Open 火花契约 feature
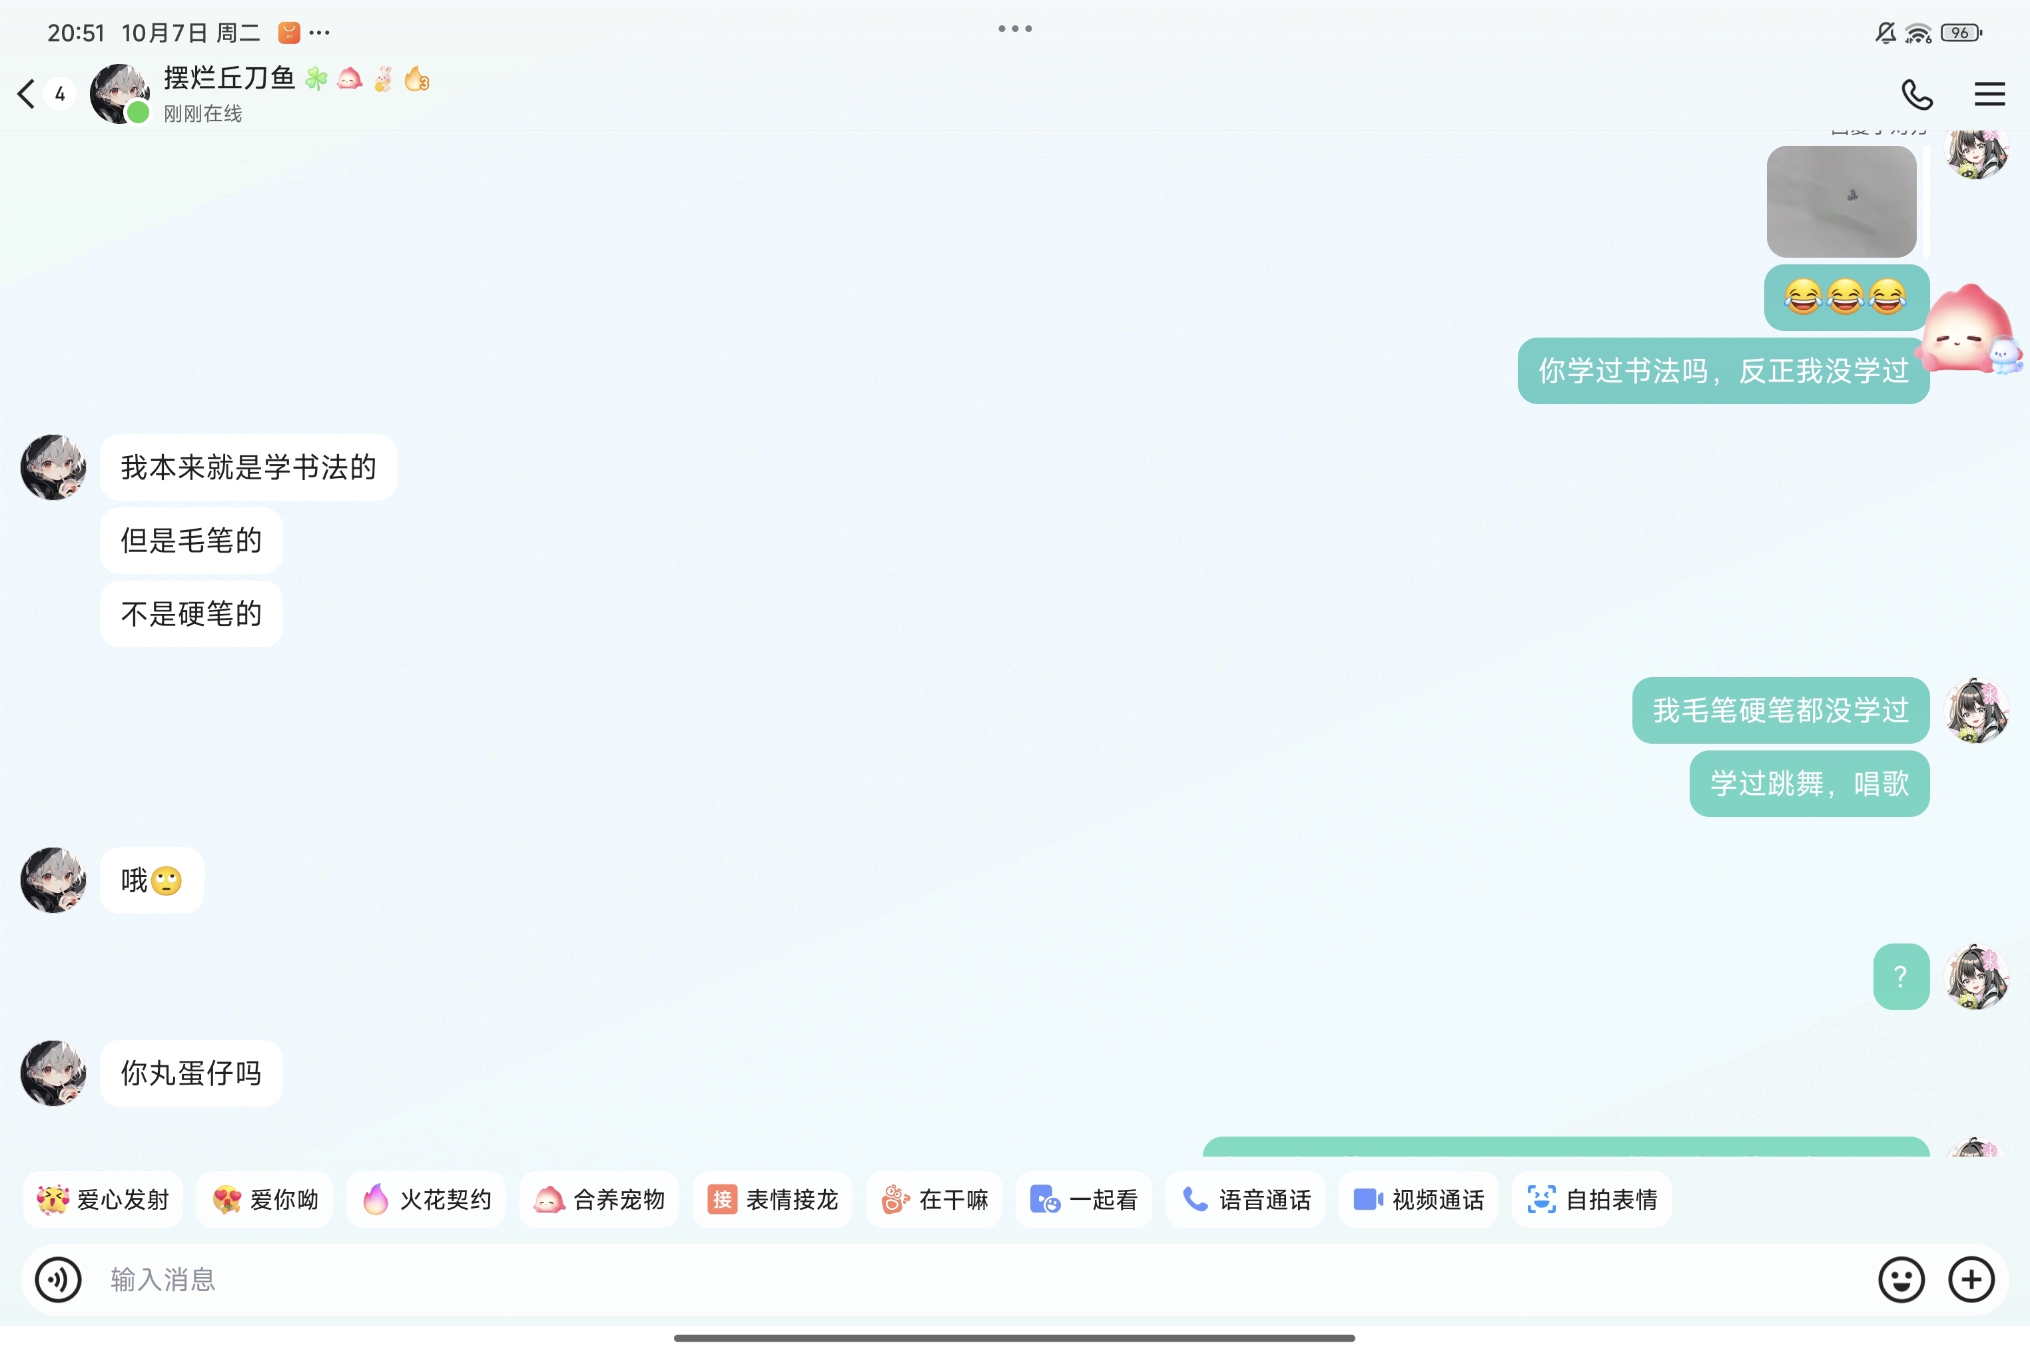 [426, 1199]
